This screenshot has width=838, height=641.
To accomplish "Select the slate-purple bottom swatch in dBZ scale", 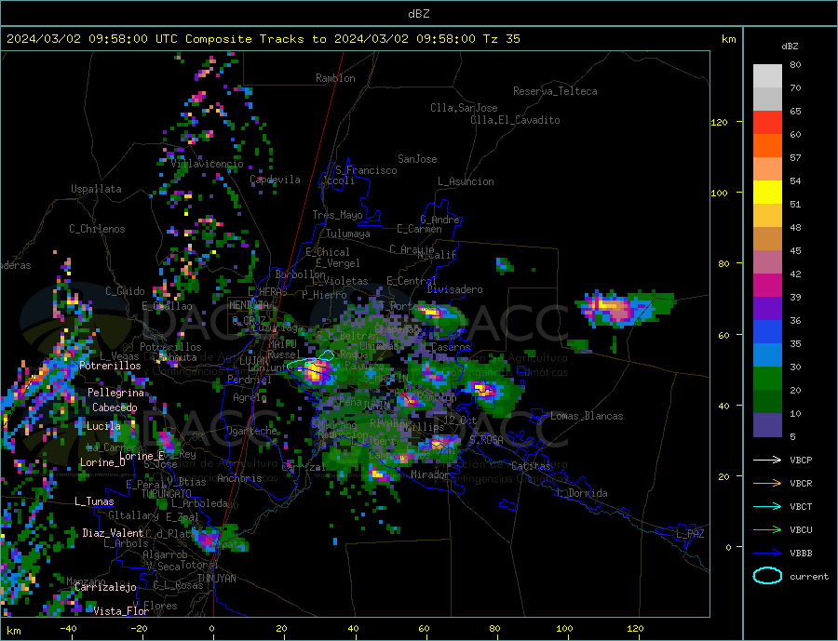I will [x=767, y=425].
